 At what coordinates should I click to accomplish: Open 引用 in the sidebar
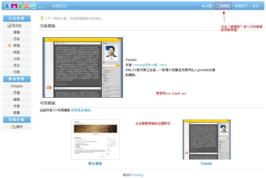(x=17, y=72)
